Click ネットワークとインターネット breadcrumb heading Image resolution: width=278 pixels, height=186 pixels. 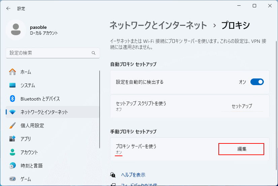point(158,25)
